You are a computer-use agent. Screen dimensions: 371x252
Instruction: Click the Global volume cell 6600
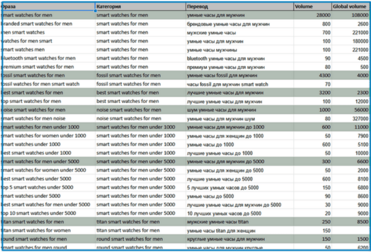click(350, 162)
